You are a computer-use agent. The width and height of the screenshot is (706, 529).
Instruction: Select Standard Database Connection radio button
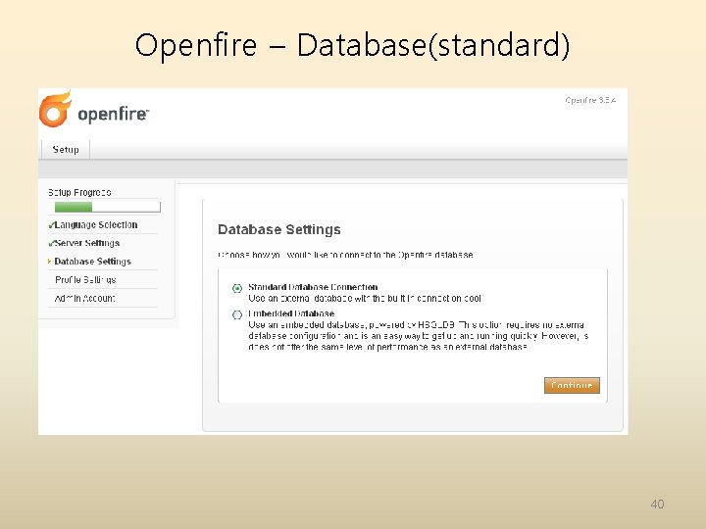click(237, 288)
